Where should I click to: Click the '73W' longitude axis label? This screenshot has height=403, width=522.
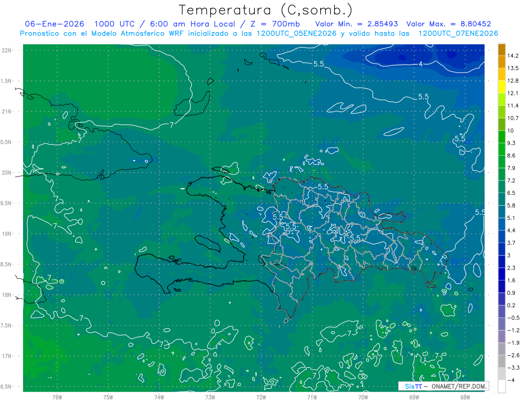point(210,397)
